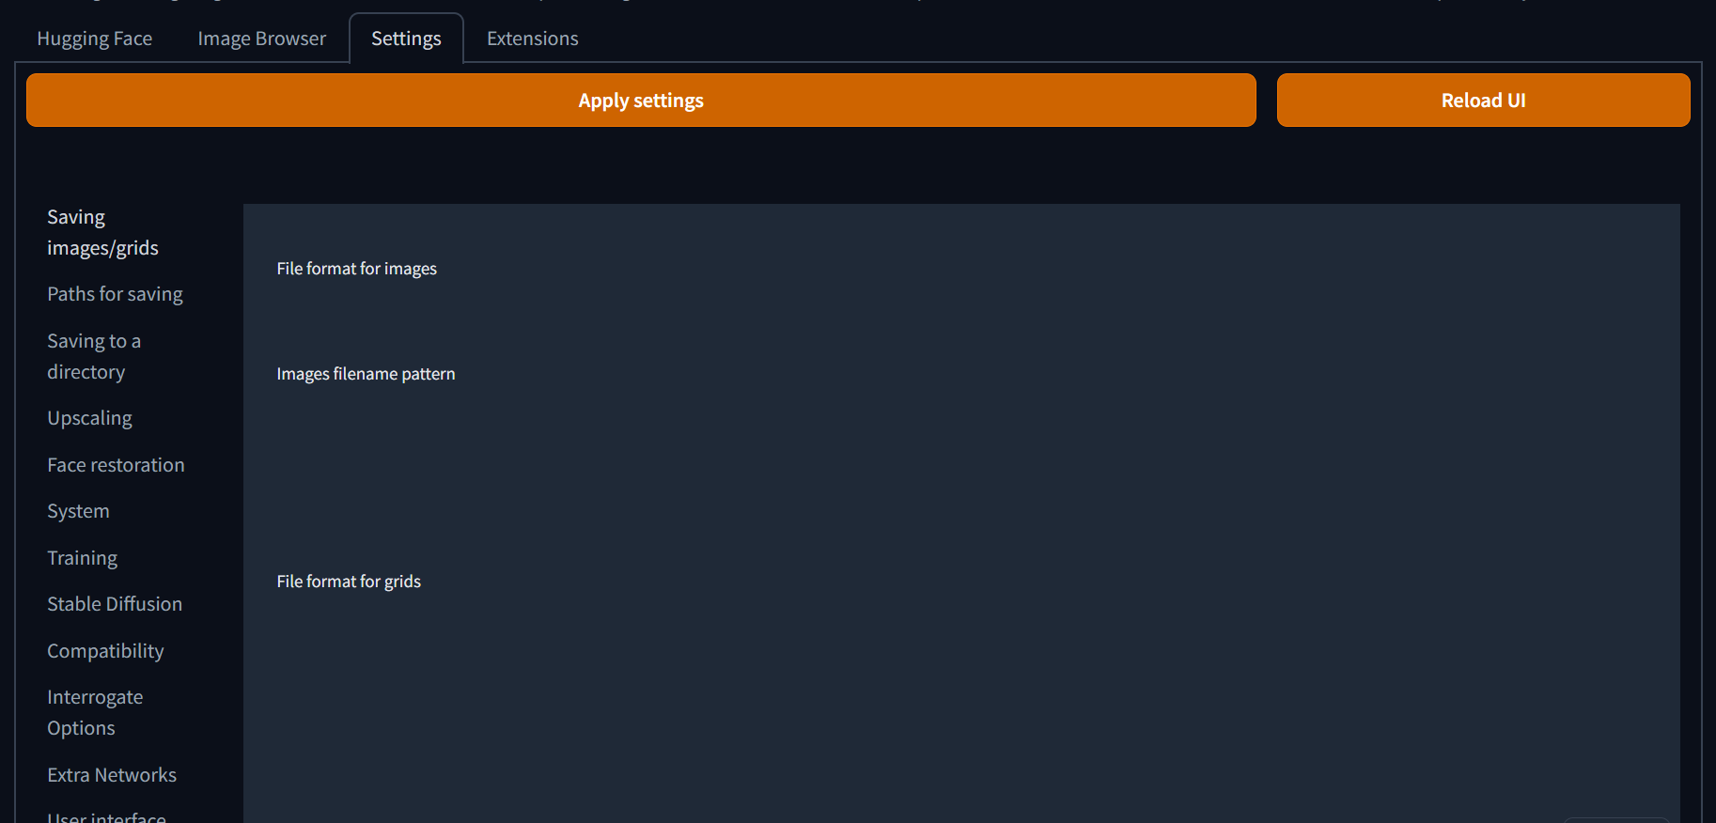Open the Compatibility settings section
The image size is (1716, 823).
105,650
